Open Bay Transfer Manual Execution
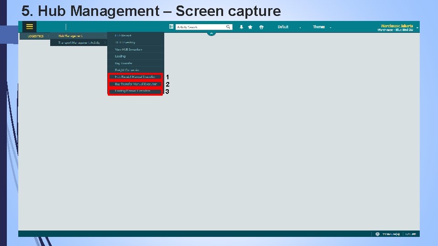Image resolution: width=438 pixels, height=246 pixels. (x=135, y=84)
